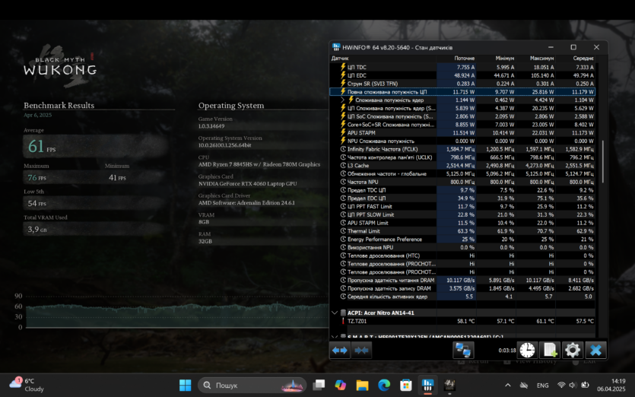The height and width of the screenshot is (397, 635).
Task: Click the HWiNFO window title bar icon
Action: [336, 47]
